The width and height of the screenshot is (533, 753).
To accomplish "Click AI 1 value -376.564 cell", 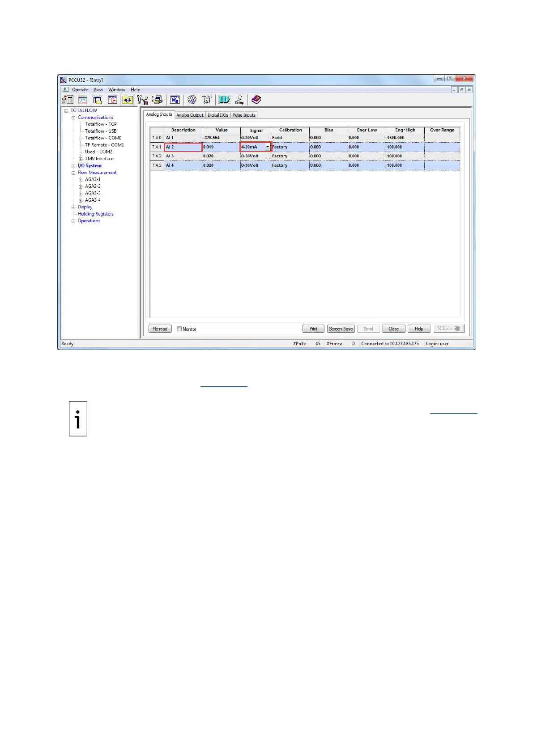I will pyautogui.click(x=221, y=138).
